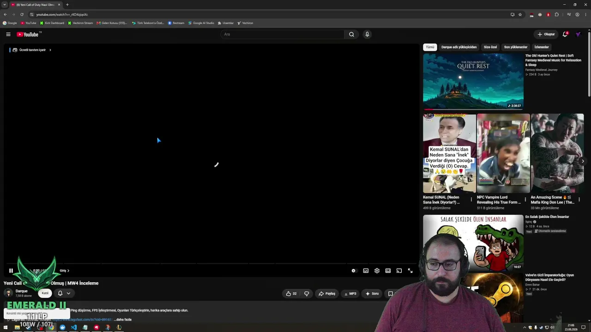Switch the player to theater mode

click(388, 271)
